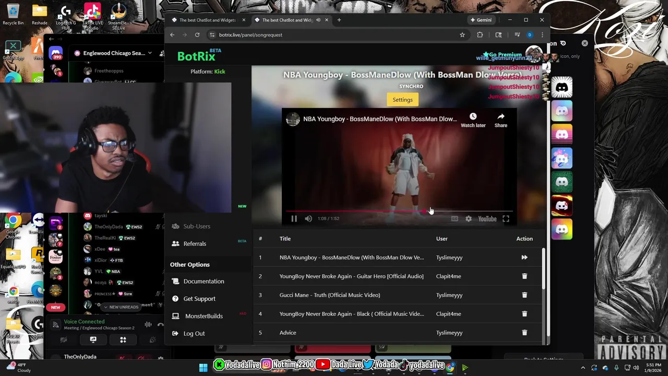The image size is (668, 376).
Task: Open Chrome profile avatar D
Action: (530, 35)
